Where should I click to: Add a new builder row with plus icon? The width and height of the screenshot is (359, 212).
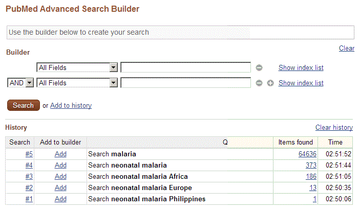pos(270,83)
